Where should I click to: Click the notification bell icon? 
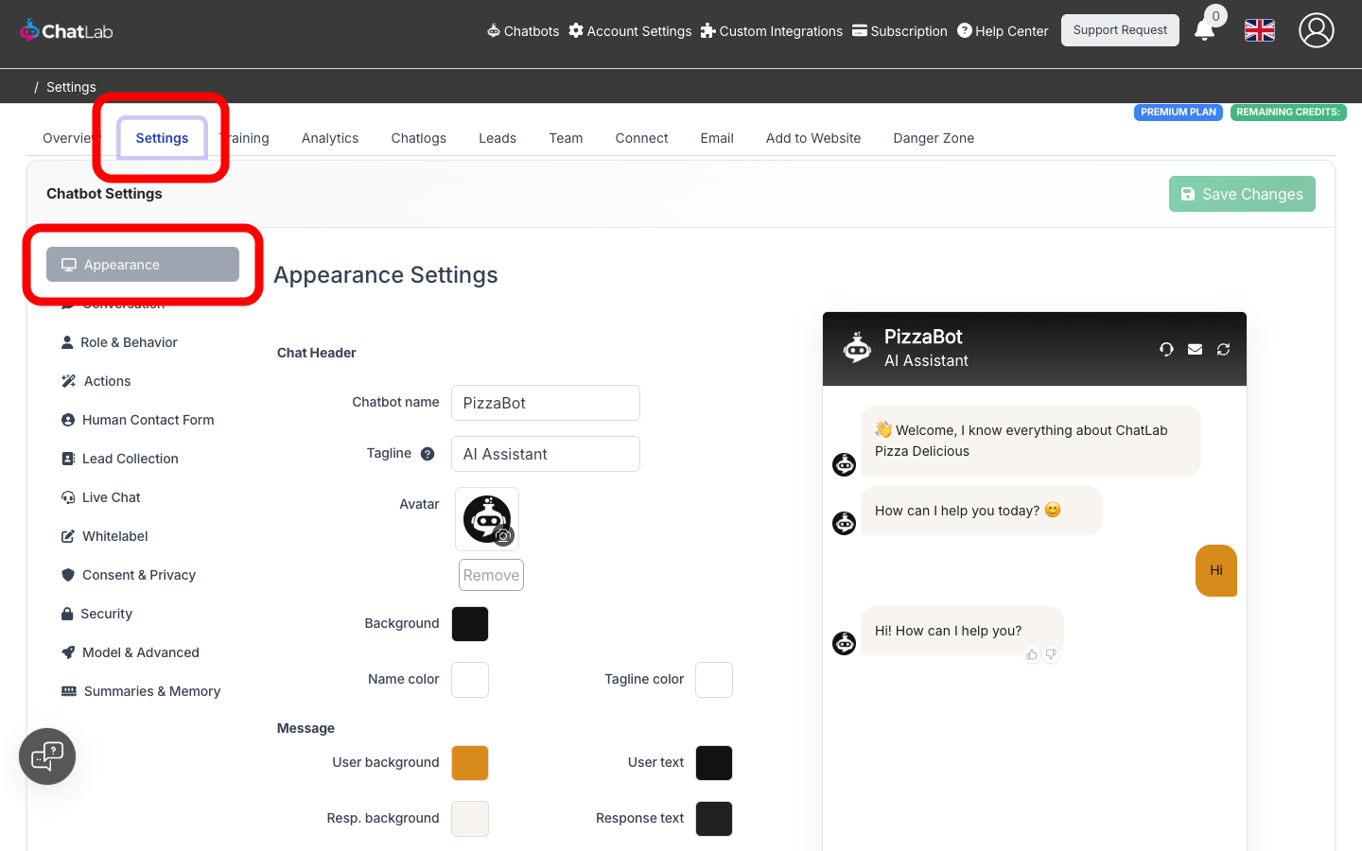click(1204, 30)
